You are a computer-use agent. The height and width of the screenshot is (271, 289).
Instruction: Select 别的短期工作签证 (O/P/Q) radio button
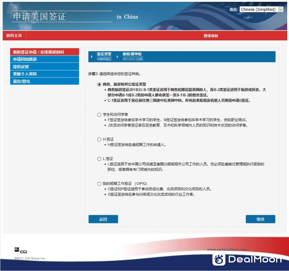(99, 184)
